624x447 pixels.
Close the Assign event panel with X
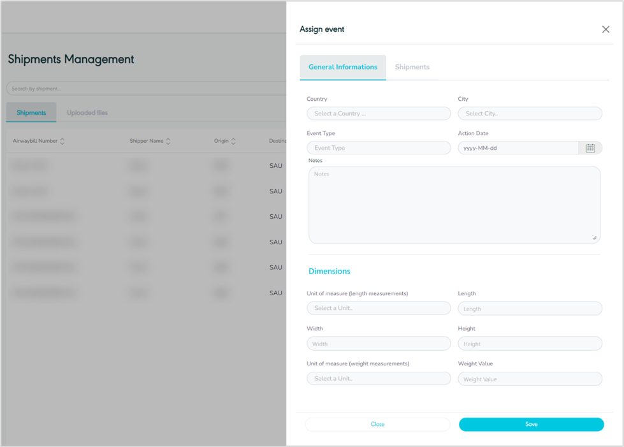coord(606,29)
